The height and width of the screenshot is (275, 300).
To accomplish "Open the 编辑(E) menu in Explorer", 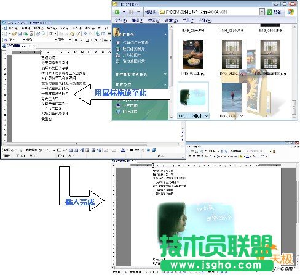I will point(137,20).
